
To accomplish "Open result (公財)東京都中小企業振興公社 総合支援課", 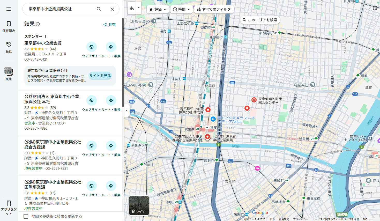I will [53, 144].
